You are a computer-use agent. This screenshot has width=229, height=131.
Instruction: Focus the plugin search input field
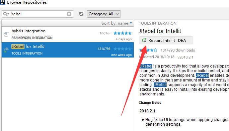click(38, 14)
